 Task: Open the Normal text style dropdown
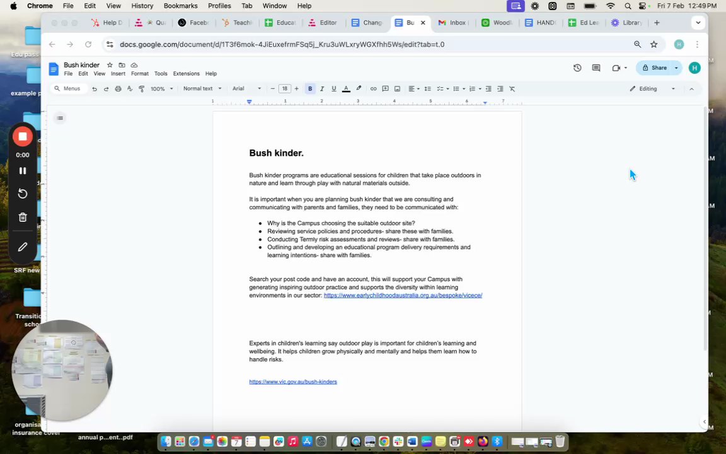pos(202,88)
